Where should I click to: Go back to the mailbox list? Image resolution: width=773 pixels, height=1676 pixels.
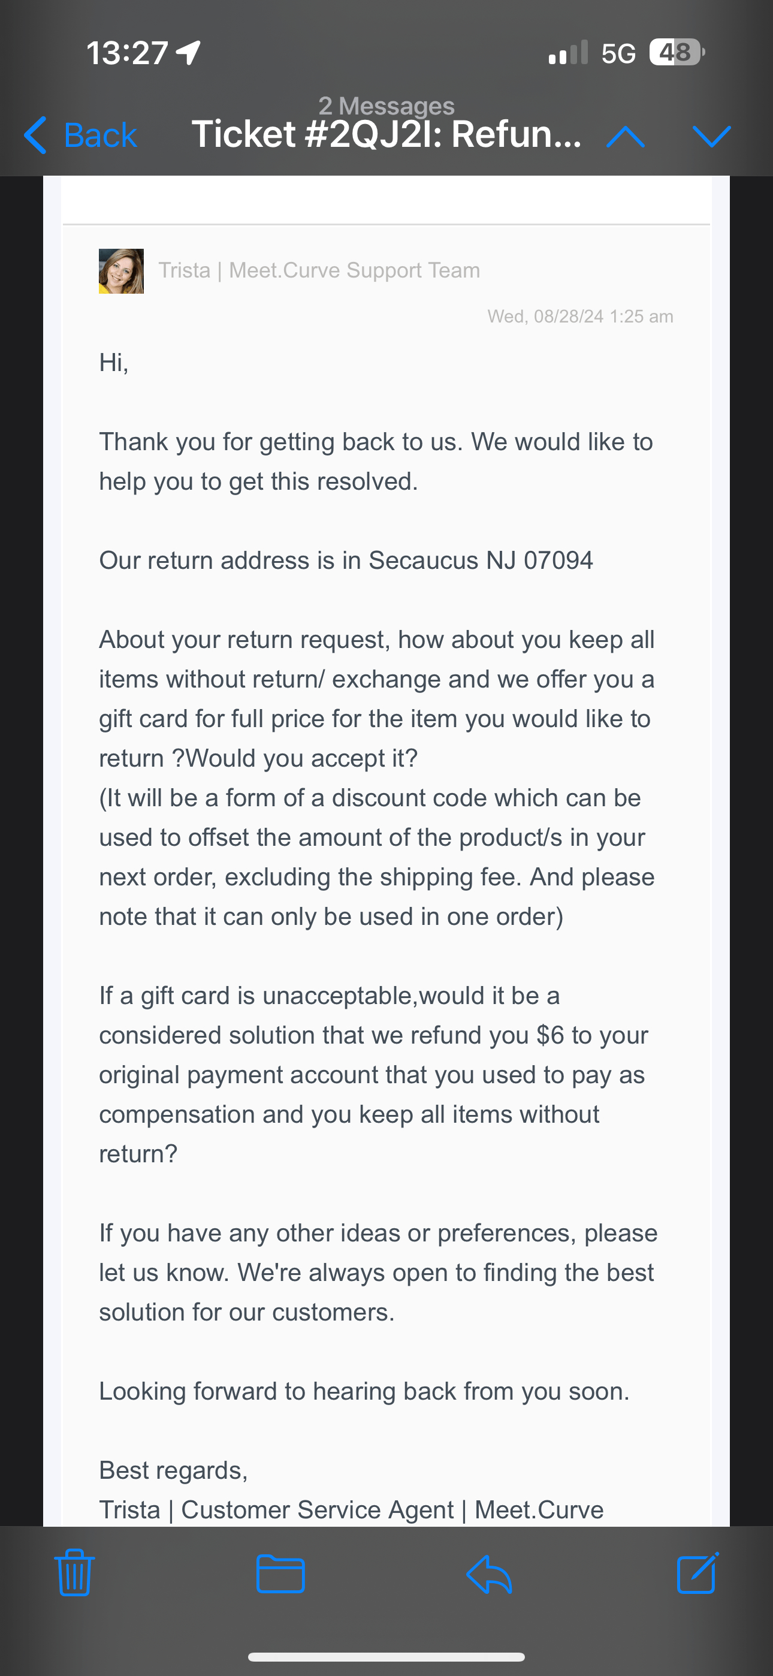(81, 135)
